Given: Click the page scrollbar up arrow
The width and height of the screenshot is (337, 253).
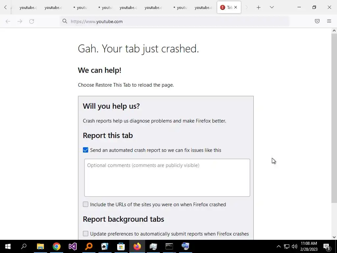Looking at the screenshot, I should point(334,31).
